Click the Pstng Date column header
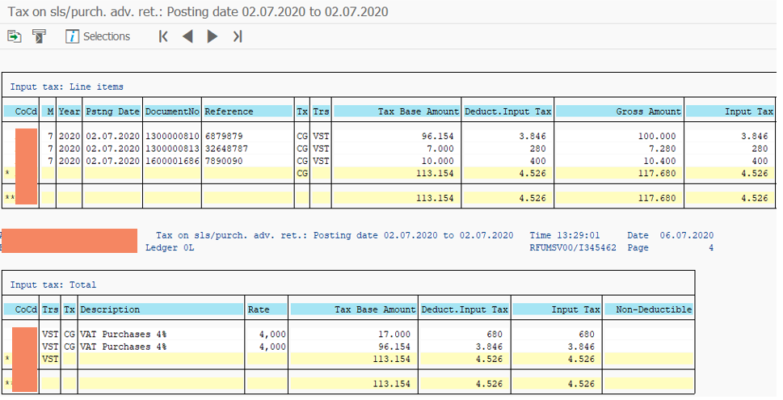Screen dimensions: 783x400 (112, 112)
